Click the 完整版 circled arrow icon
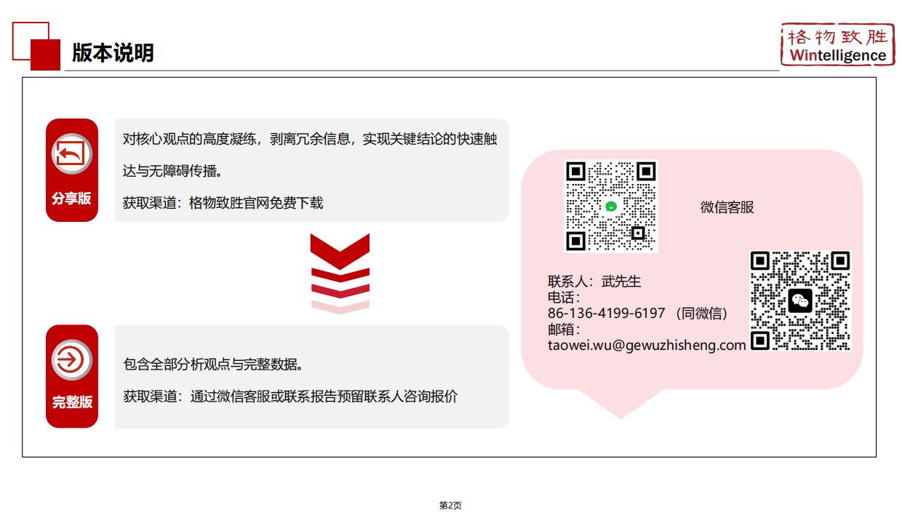 (72, 359)
